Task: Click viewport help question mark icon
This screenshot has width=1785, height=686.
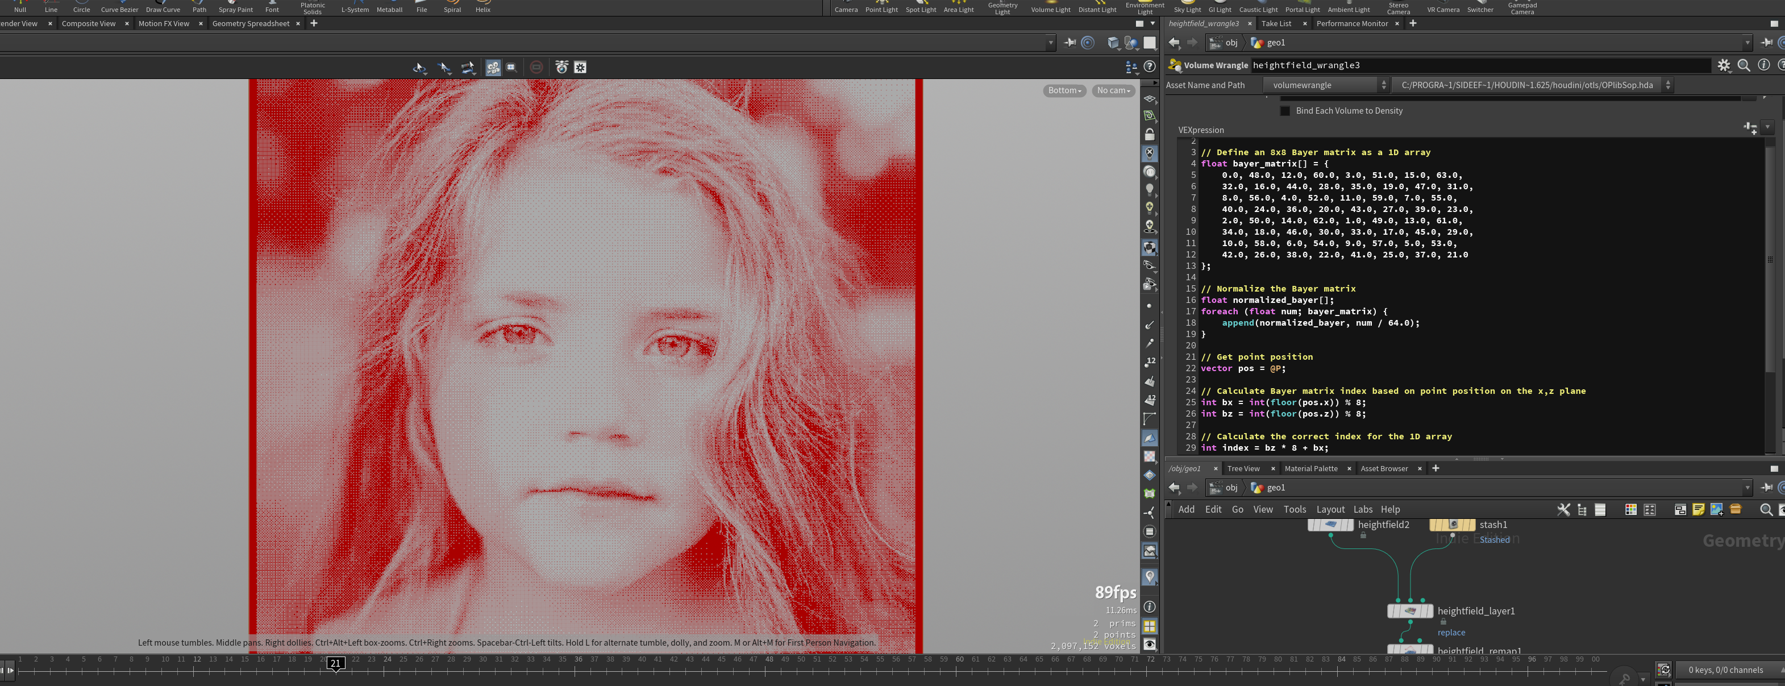Action: click(1150, 67)
